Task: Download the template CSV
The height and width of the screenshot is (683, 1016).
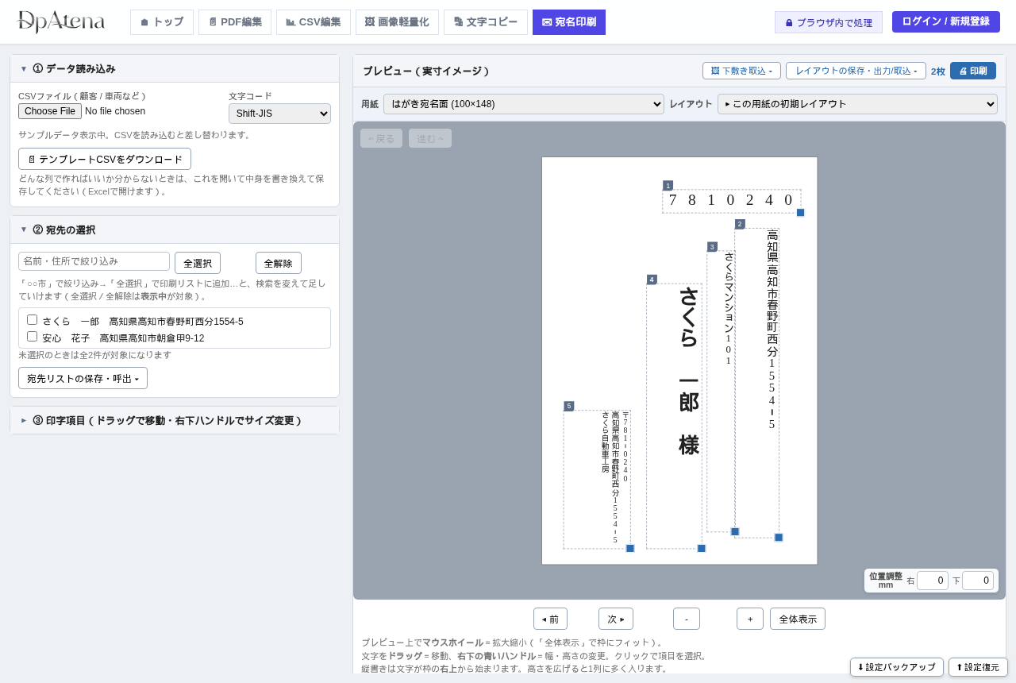Action: 105,159
